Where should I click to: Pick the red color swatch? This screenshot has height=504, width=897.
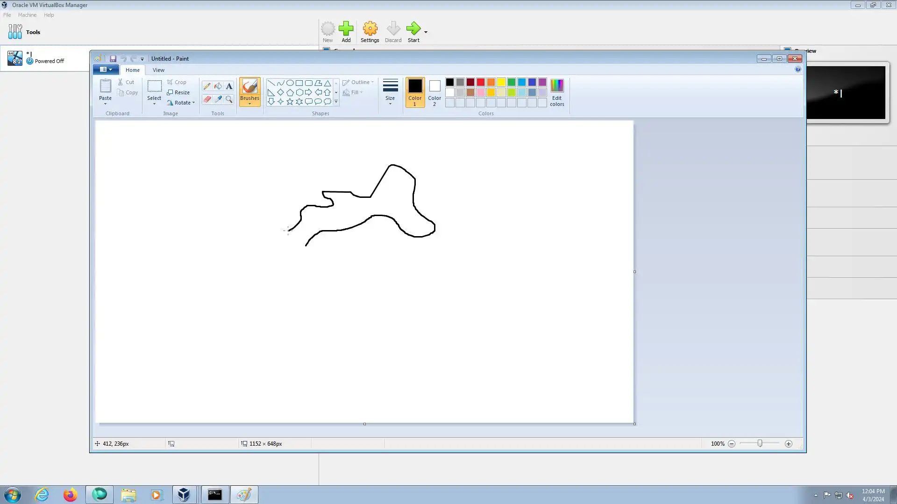(481, 82)
